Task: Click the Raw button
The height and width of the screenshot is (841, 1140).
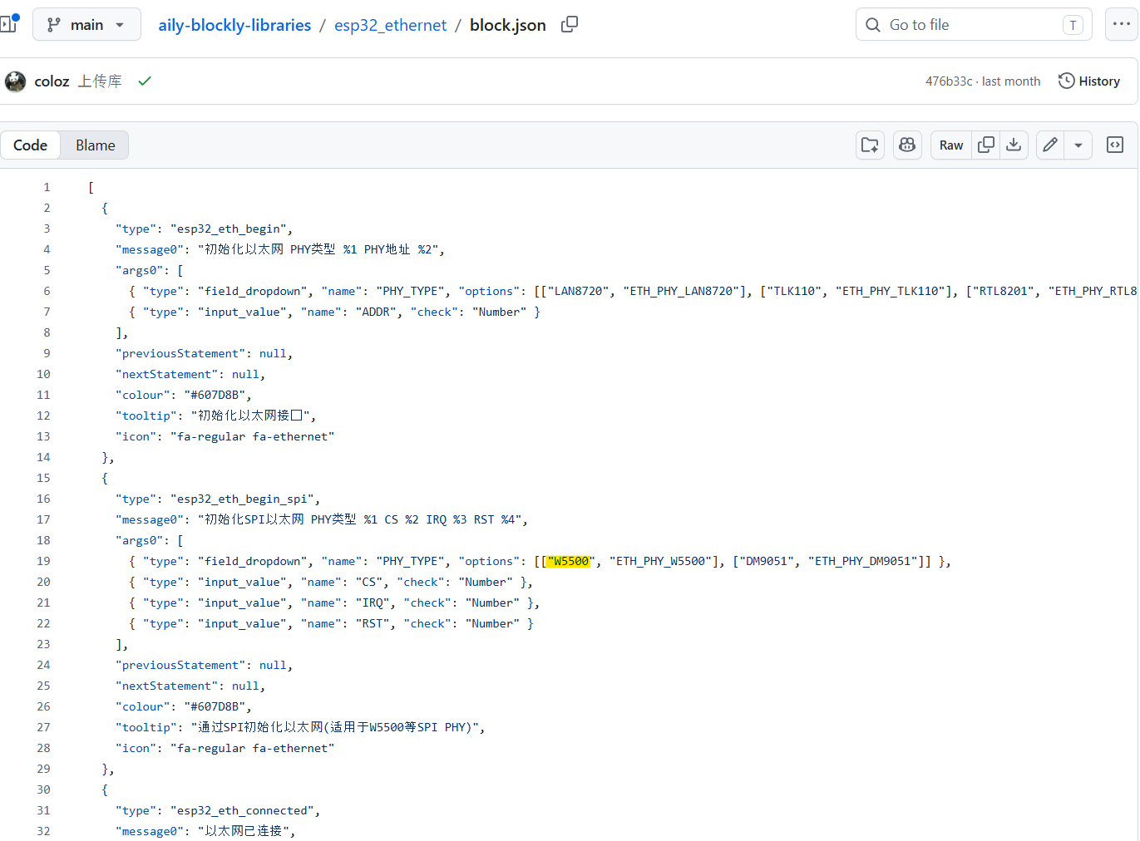Action: tap(951, 145)
